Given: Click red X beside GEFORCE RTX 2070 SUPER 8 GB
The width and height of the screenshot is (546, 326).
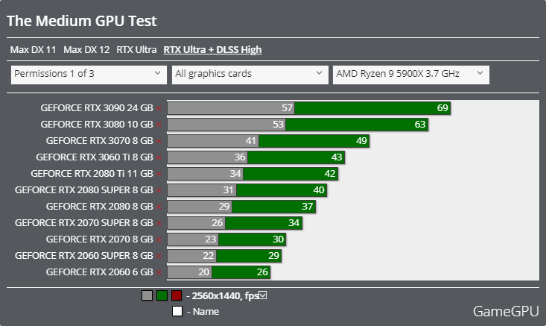Looking at the screenshot, I should click(x=159, y=223).
